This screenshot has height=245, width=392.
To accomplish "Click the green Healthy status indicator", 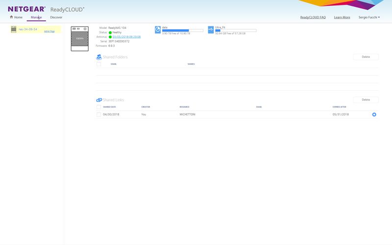I will [110, 32].
